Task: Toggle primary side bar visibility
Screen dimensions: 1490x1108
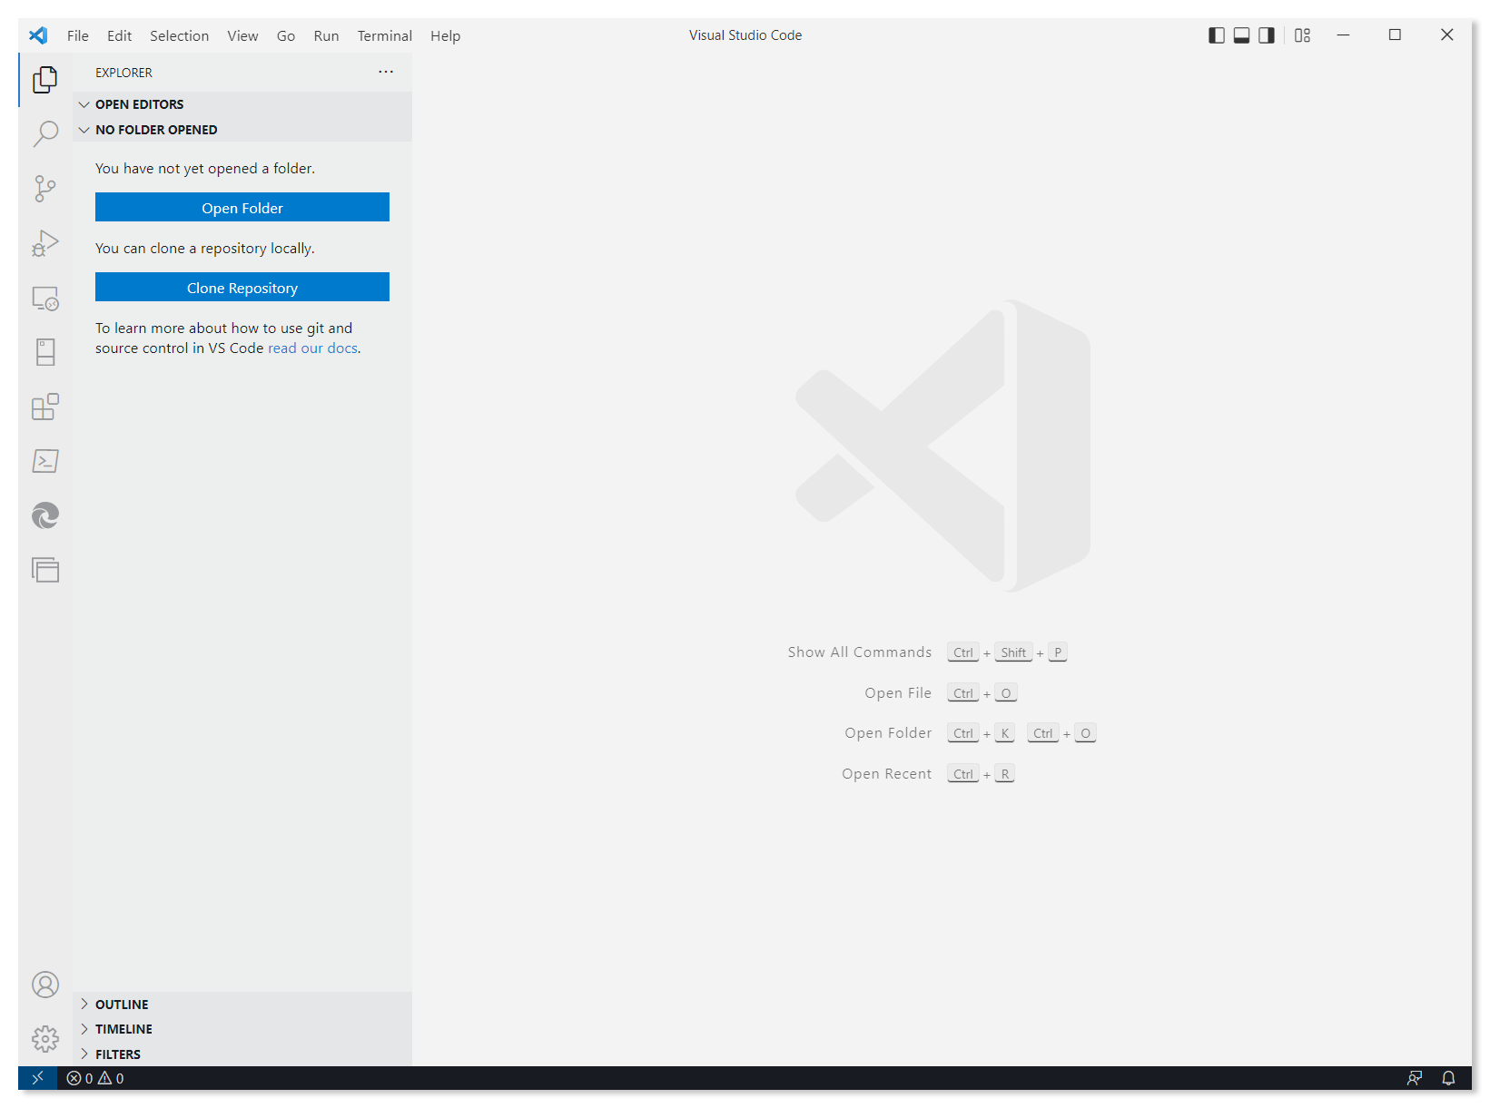Action: pyautogui.click(x=1217, y=35)
